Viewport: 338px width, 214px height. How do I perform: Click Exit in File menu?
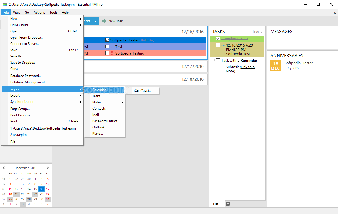(43, 142)
